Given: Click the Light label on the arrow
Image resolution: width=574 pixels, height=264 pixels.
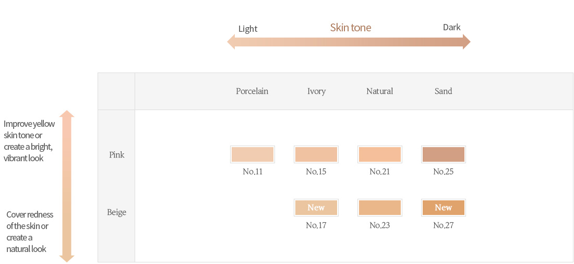Looking at the screenshot, I should 248,29.
